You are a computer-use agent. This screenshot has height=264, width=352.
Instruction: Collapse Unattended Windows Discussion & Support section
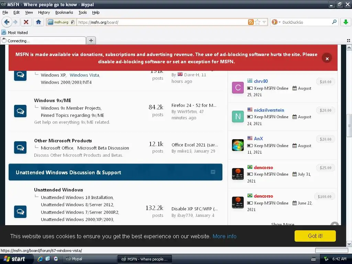pos(213,172)
